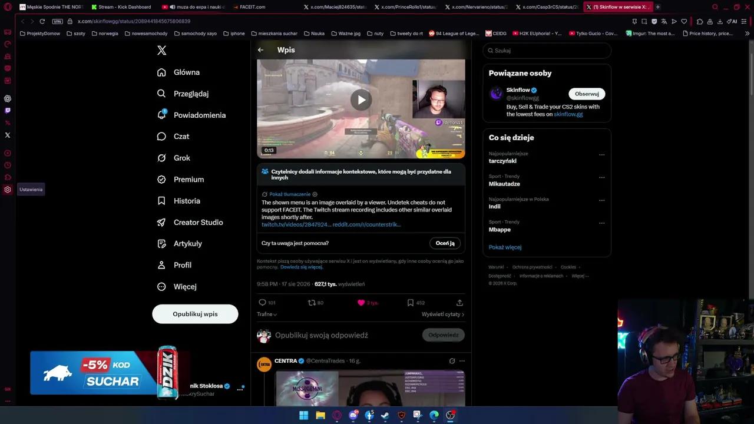Open options for tarczyński trend
This screenshot has height=424, width=754.
pyautogui.click(x=601, y=155)
